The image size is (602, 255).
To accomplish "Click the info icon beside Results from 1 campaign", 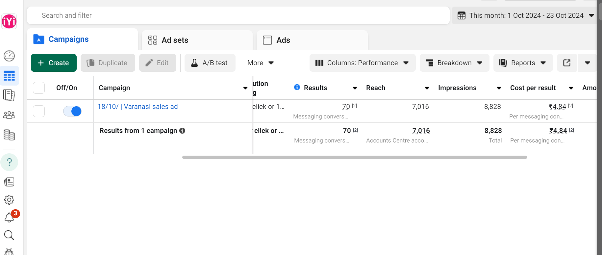I will [x=182, y=131].
